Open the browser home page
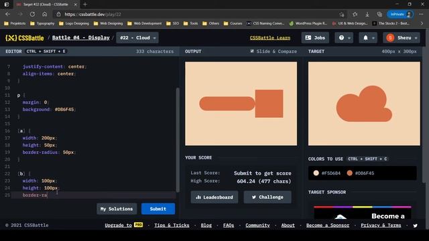This screenshot has height=241, width=429. pyautogui.click(x=45, y=14)
